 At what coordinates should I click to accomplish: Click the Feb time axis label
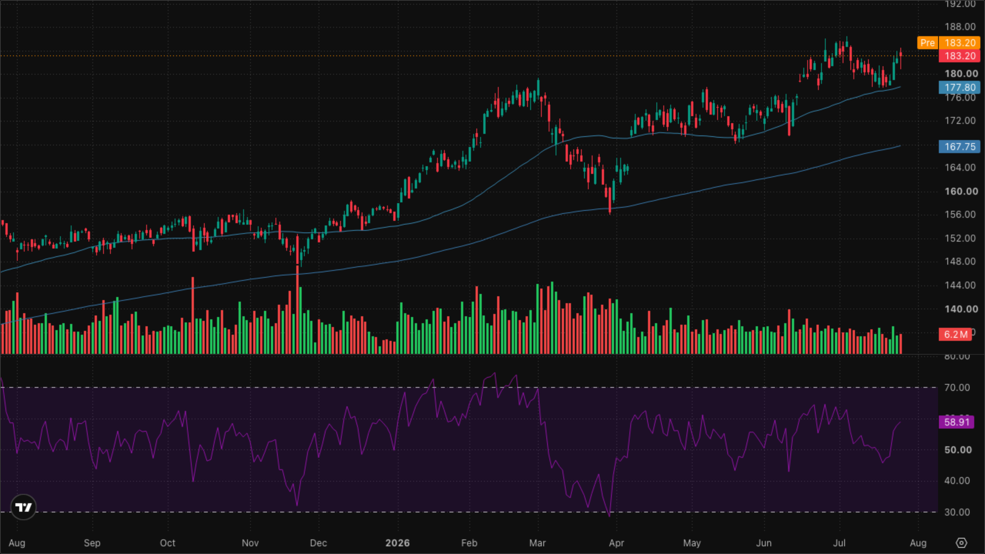tap(469, 543)
